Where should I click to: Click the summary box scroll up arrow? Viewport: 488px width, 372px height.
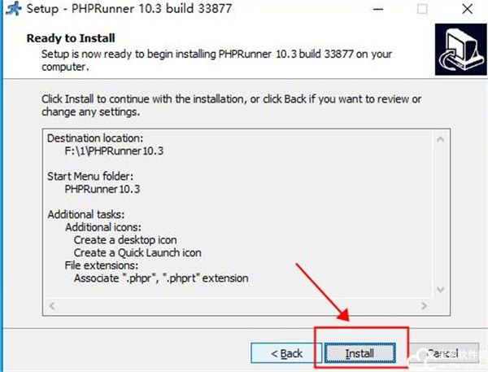pos(440,139)
